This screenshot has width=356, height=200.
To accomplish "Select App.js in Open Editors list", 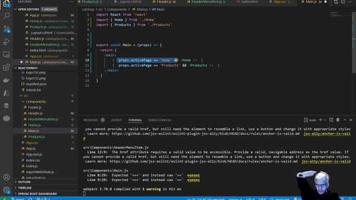I will (34, 15).
